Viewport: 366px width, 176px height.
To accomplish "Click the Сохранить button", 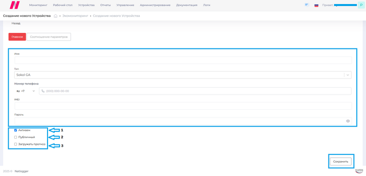I will pyautogui.click(x=340, y=161).
